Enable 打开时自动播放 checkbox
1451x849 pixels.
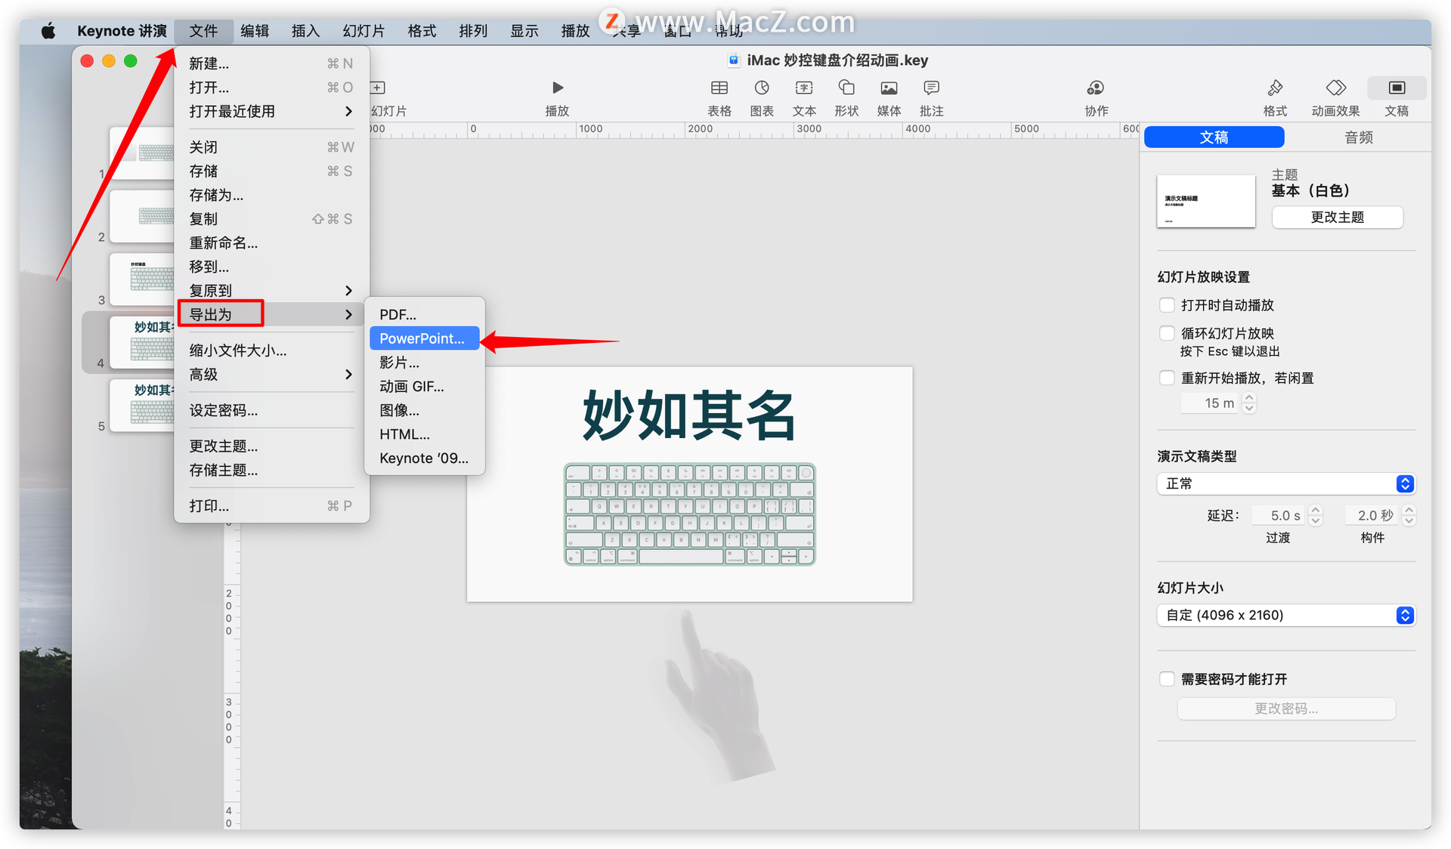[1167, 305]
